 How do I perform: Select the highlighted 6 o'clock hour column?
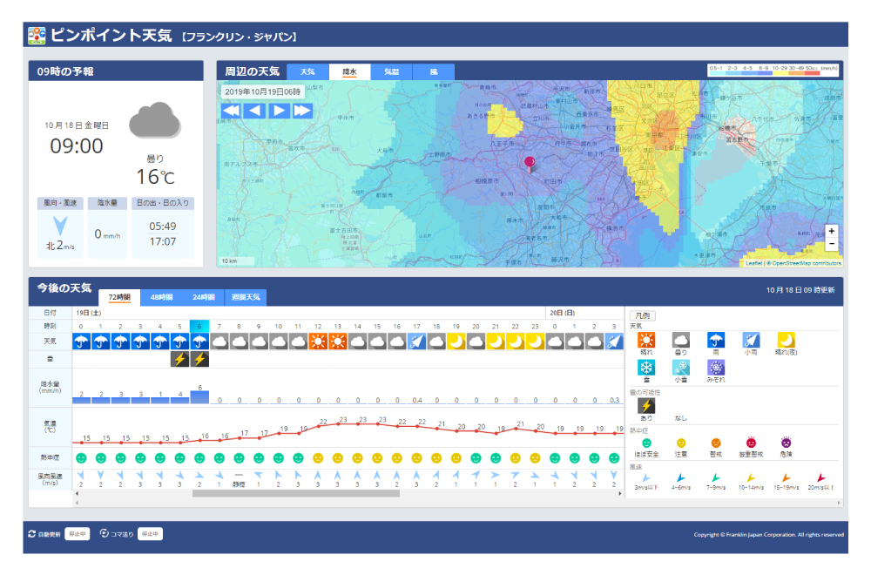pos(199,326)
